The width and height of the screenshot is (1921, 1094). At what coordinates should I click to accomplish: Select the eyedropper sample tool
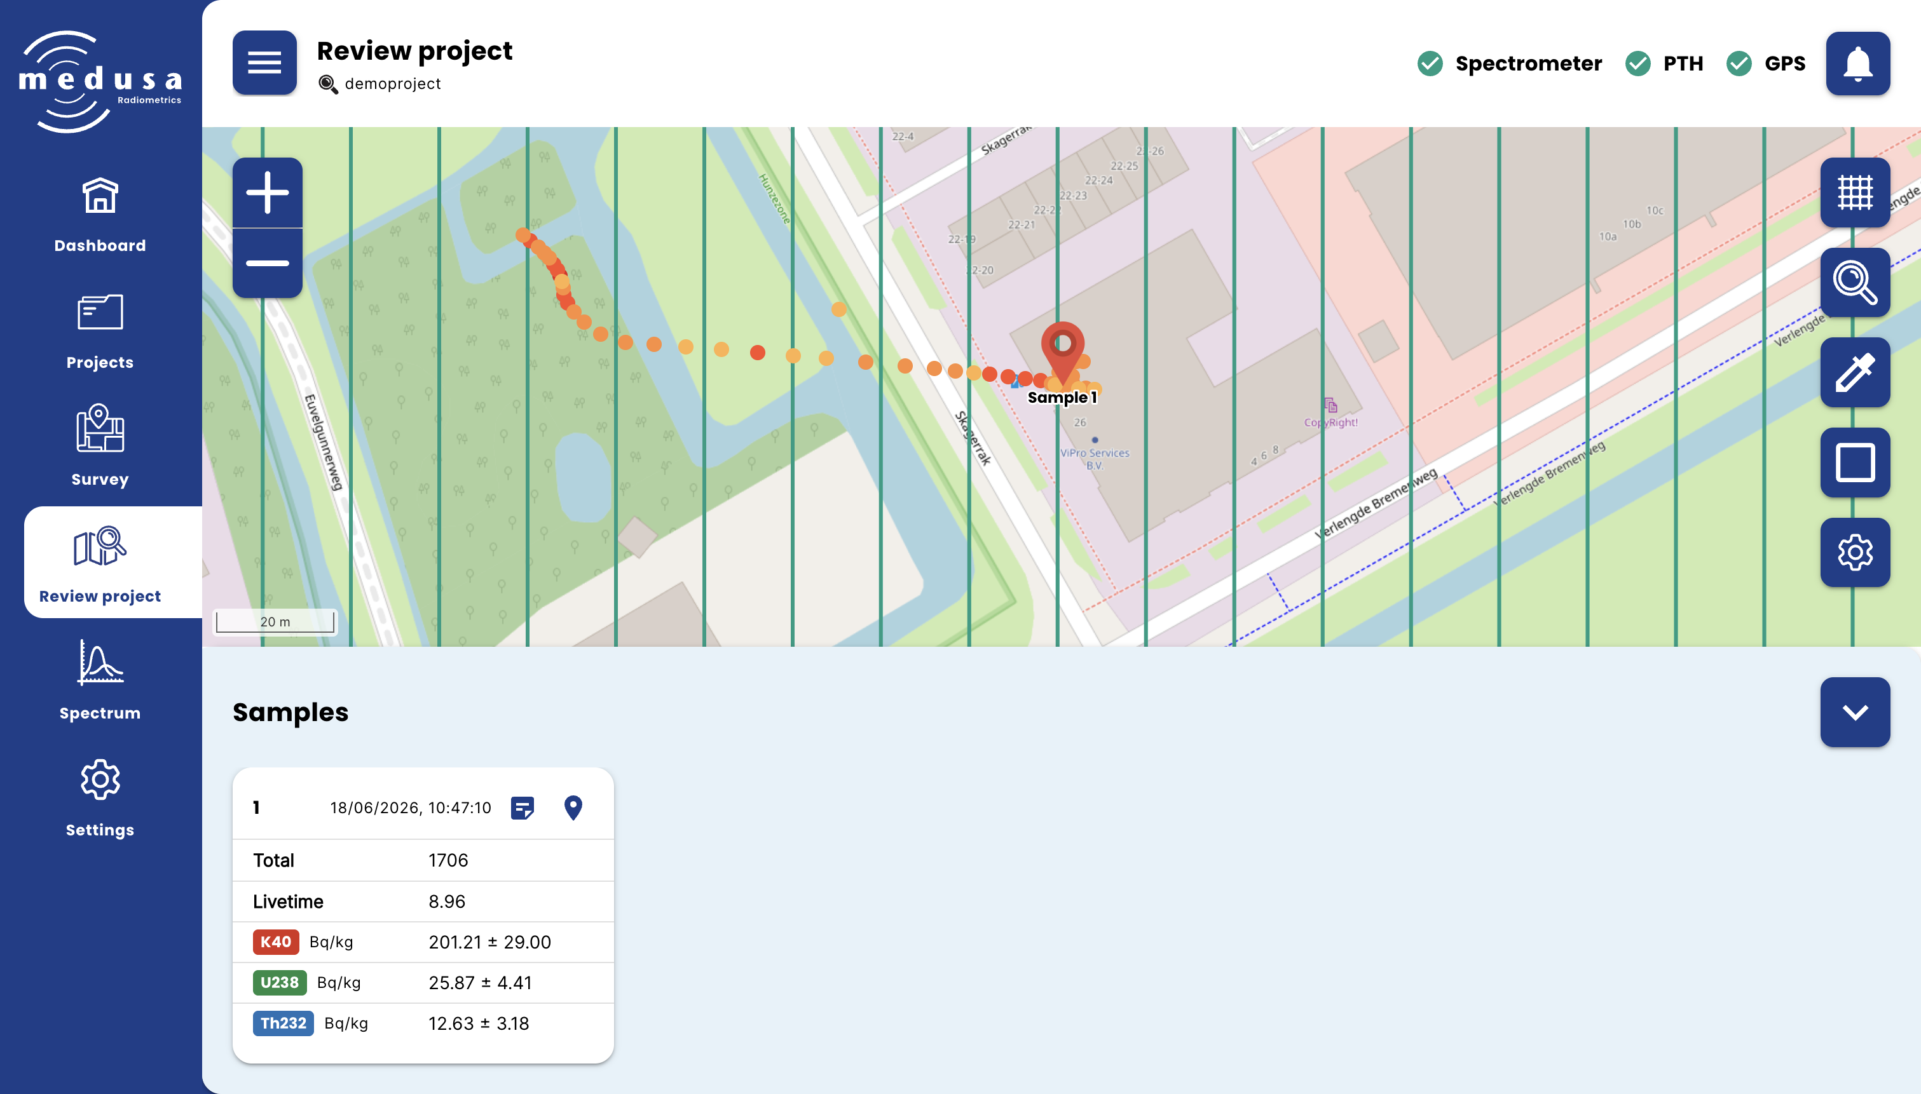pos(1854,373)
